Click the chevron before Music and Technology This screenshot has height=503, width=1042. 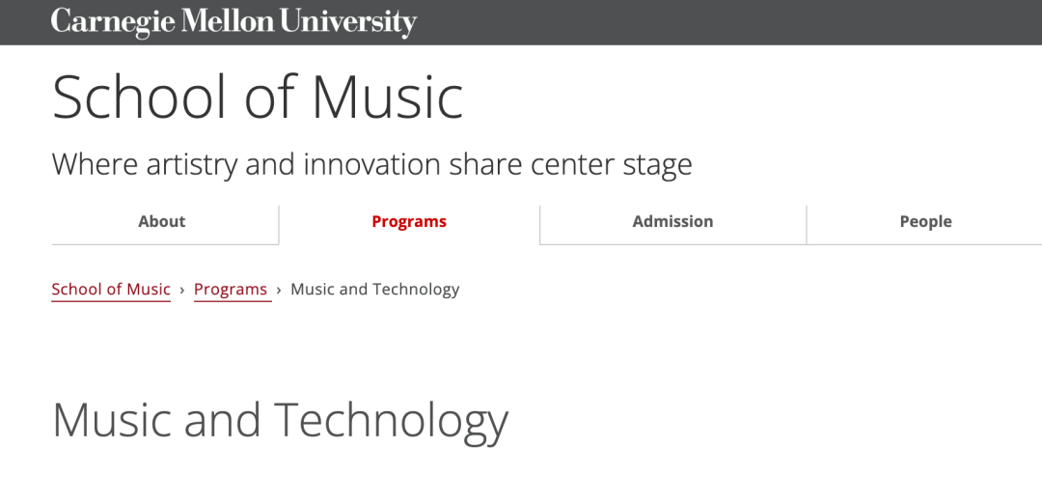(x=279, y=290)
